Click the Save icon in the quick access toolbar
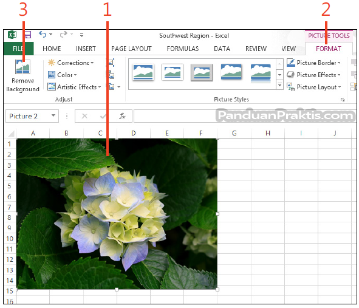359x308 pixels. [27, 35]
